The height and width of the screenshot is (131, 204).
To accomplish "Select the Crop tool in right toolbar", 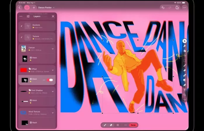I will pos(184,95).
